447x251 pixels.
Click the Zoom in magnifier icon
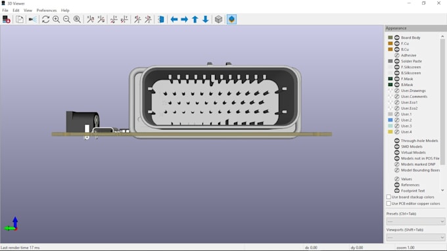point(56,19)
